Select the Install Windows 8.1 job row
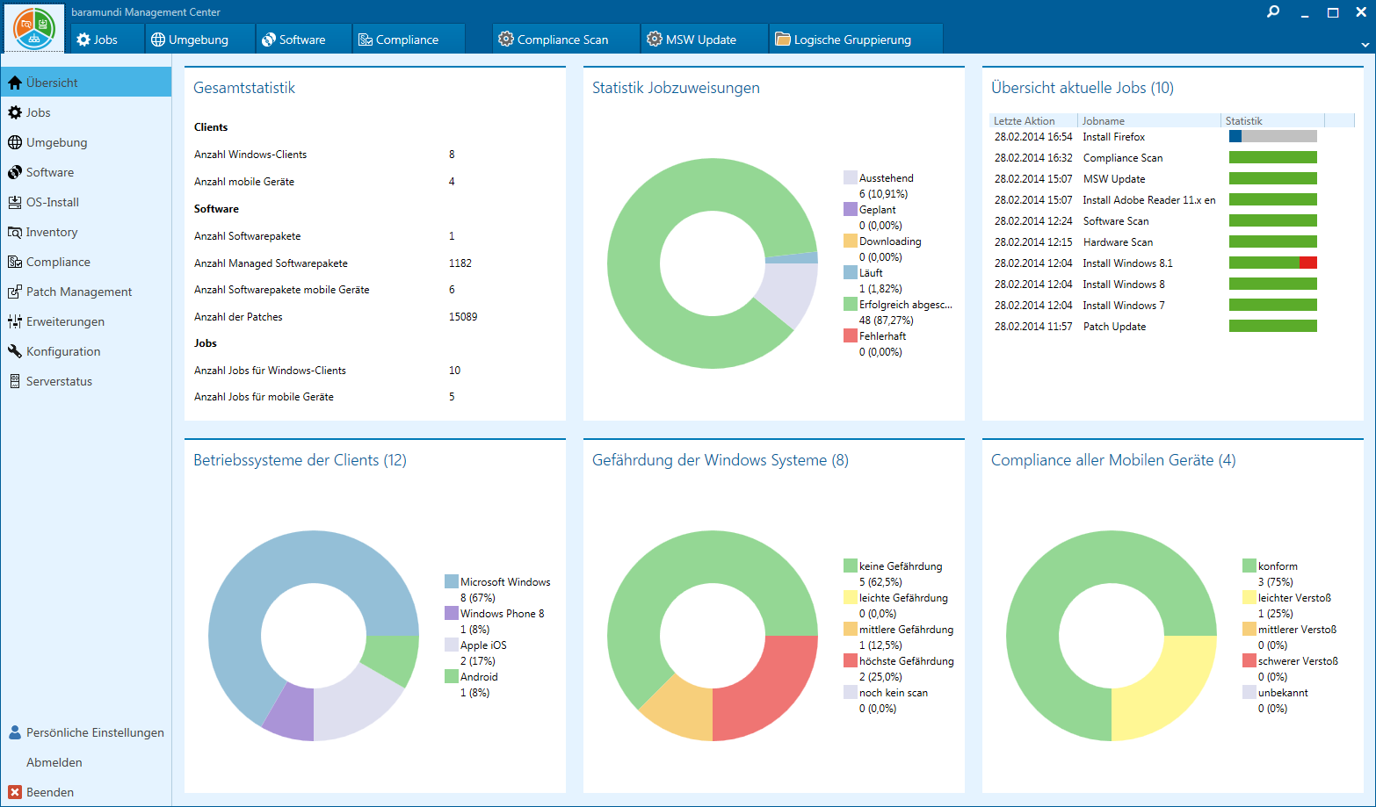 click(1127, 263)
